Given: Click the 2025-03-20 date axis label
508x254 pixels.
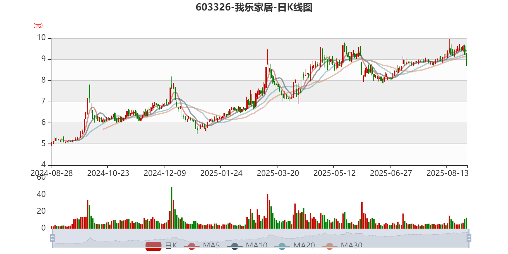Looking at the screenshot, I should click(x=278, y=173).
